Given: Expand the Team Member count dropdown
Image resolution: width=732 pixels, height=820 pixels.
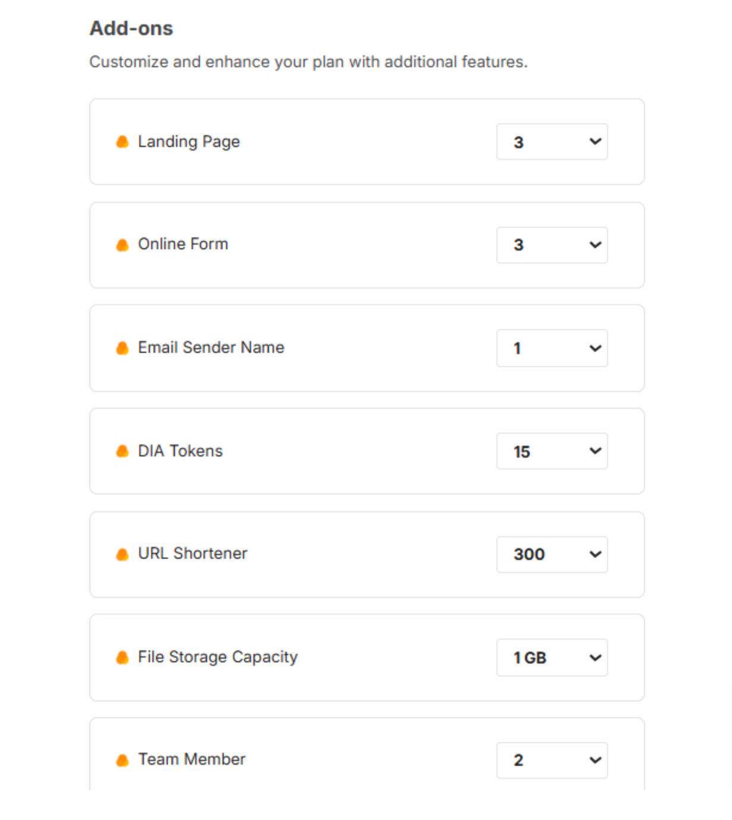Looking at the screenshot, I should click(x=552, y=760).
